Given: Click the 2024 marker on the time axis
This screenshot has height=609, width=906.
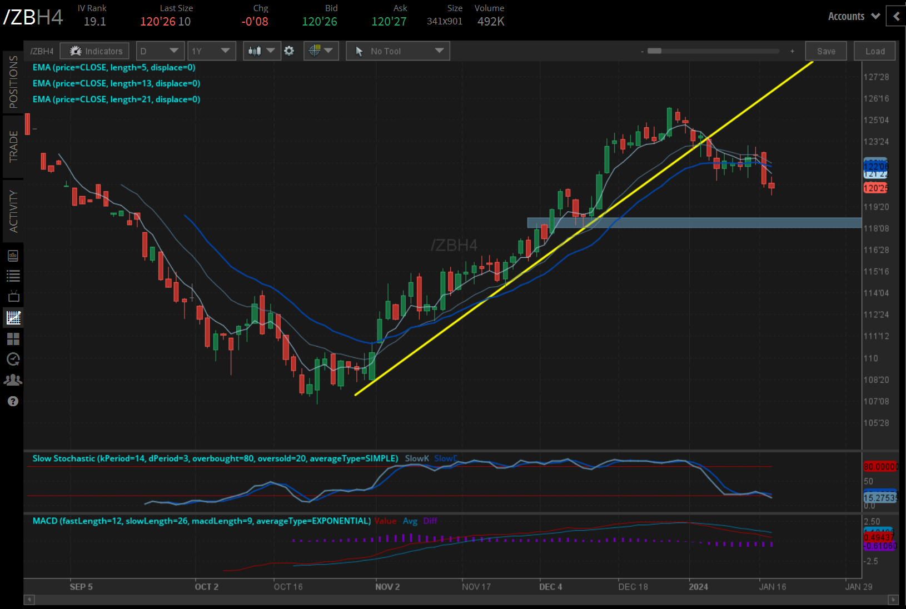Looking at the screenshot, I should coord(699,587).
